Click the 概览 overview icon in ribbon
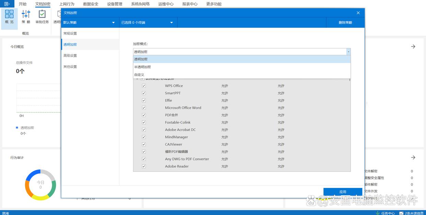This screenshot has width=426, height=215. (x=9, y=16)
